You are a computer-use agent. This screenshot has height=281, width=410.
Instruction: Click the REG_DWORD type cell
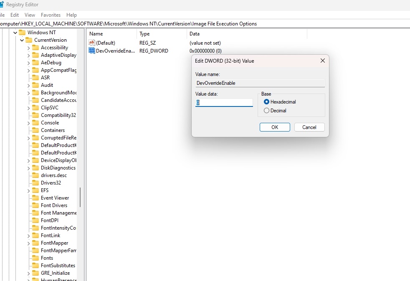pos(154,51)
